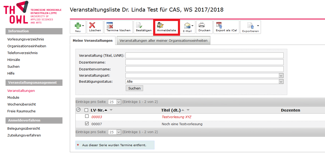Switch to Veranstaltungen aller meiner Organisationseinheiten tab
This screenshot has height=158, width=325.
pos(163,41)
